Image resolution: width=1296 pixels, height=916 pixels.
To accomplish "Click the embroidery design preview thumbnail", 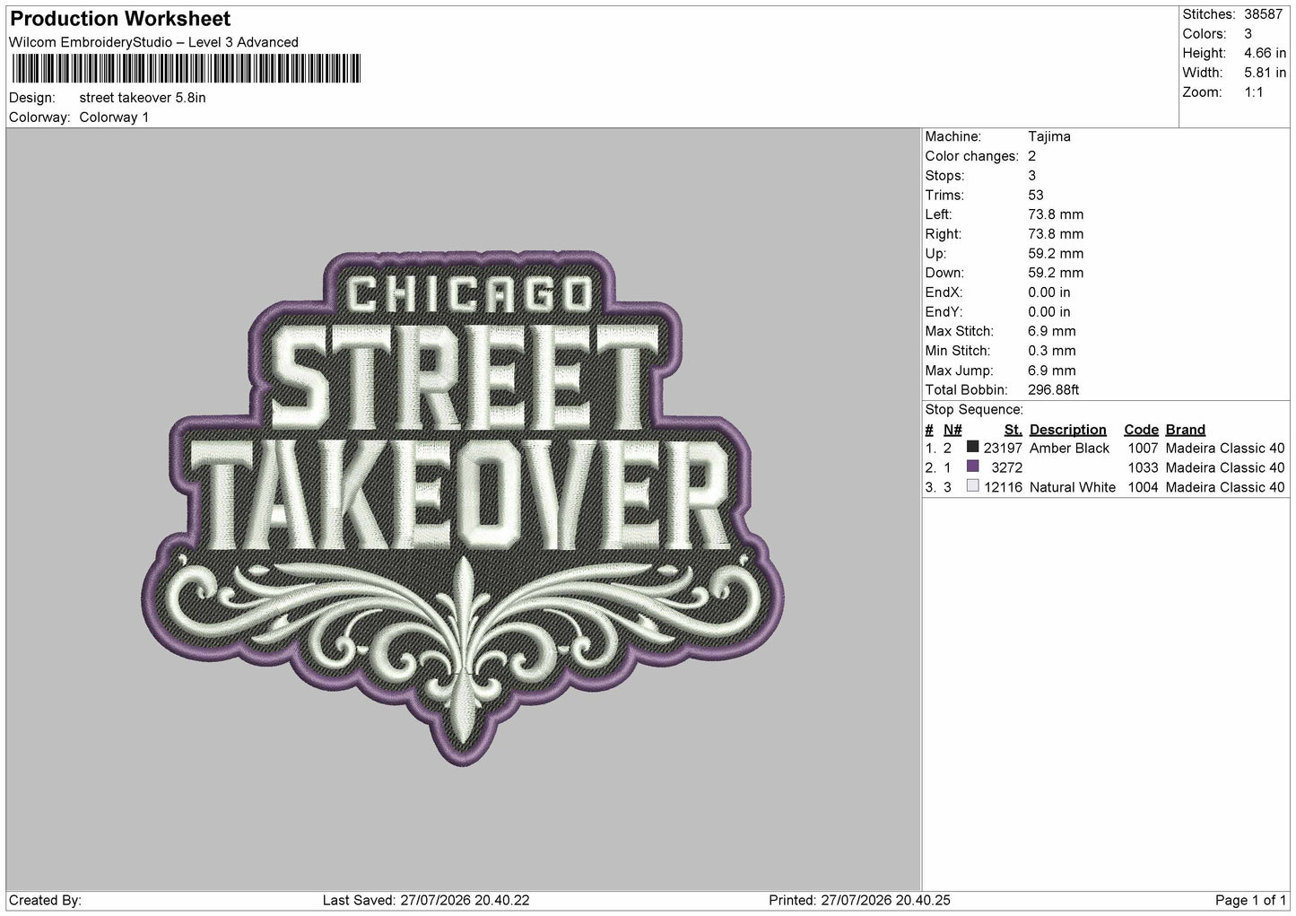I will [x=463, y=509].
